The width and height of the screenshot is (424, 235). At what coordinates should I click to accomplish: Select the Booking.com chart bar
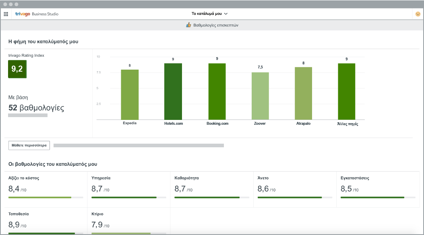click(x=217, y=92)
